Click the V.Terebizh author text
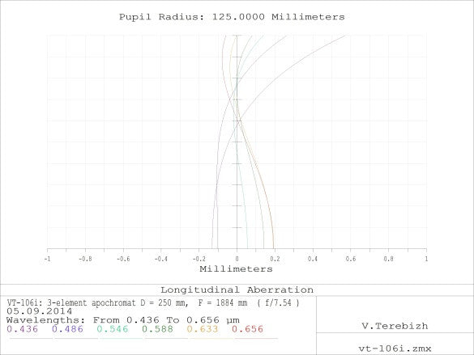The width and height of the screenshot is (474, 355). tap(395, 326)
